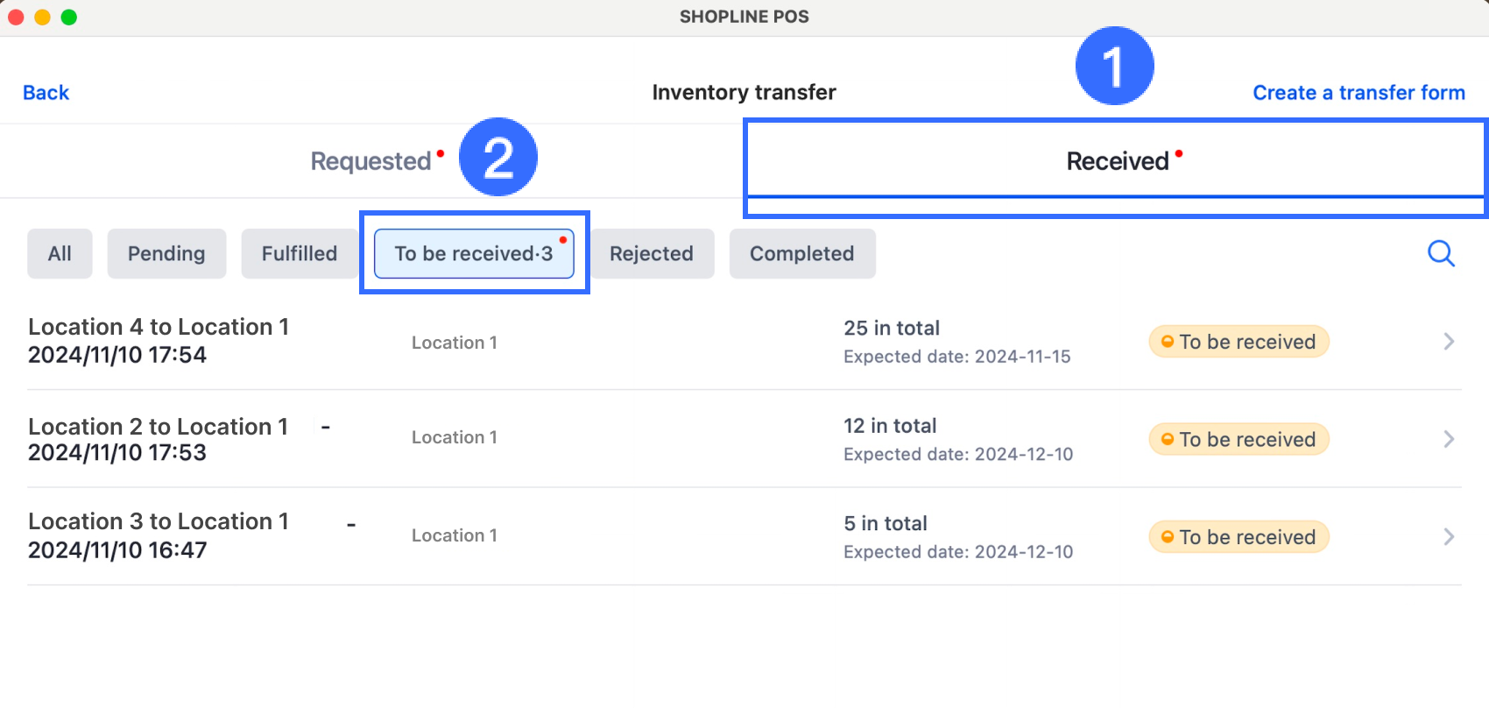Expand the Location 2 to Location 1 row chevron
This screenshot has width=1489, height=708.
pyautogui.click(x=1449, y=439)
